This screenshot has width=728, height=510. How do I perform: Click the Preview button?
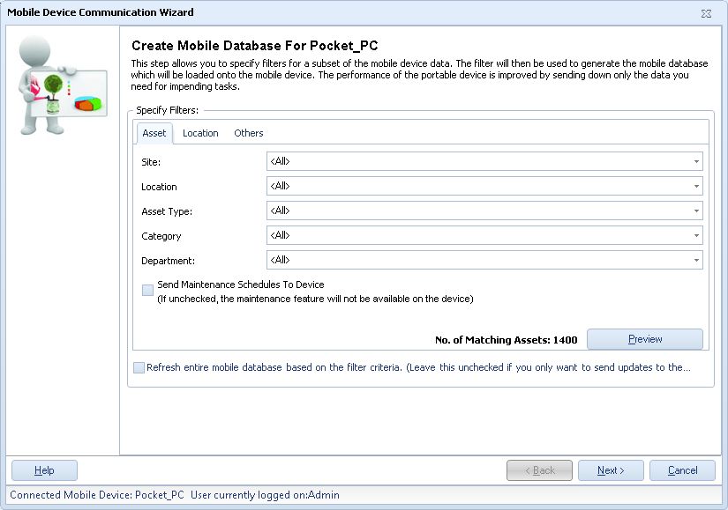[x=644, y=339]
